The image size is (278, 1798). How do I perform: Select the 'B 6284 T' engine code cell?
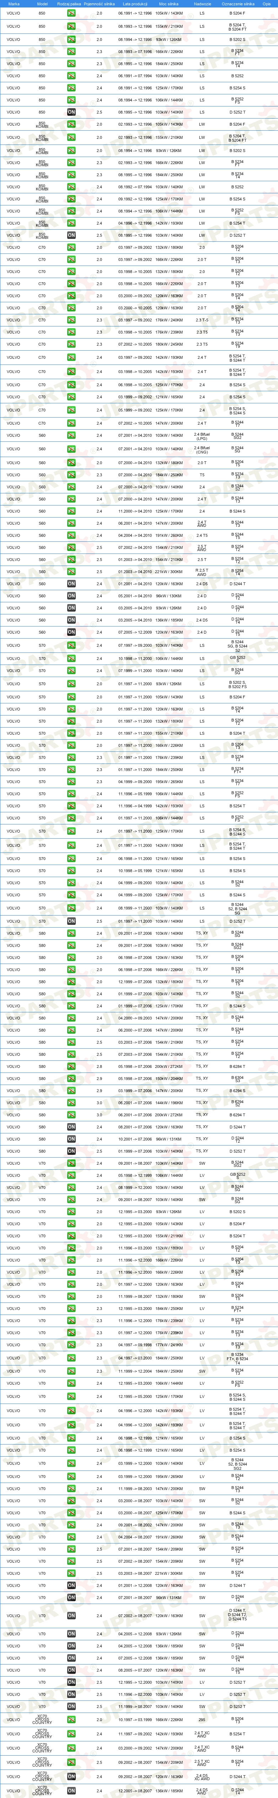pyautogui.click(x=237, y=1066)
